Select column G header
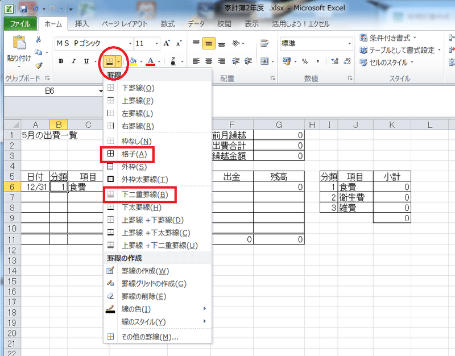This screenshot has height=356, width=455. (279, 125)
